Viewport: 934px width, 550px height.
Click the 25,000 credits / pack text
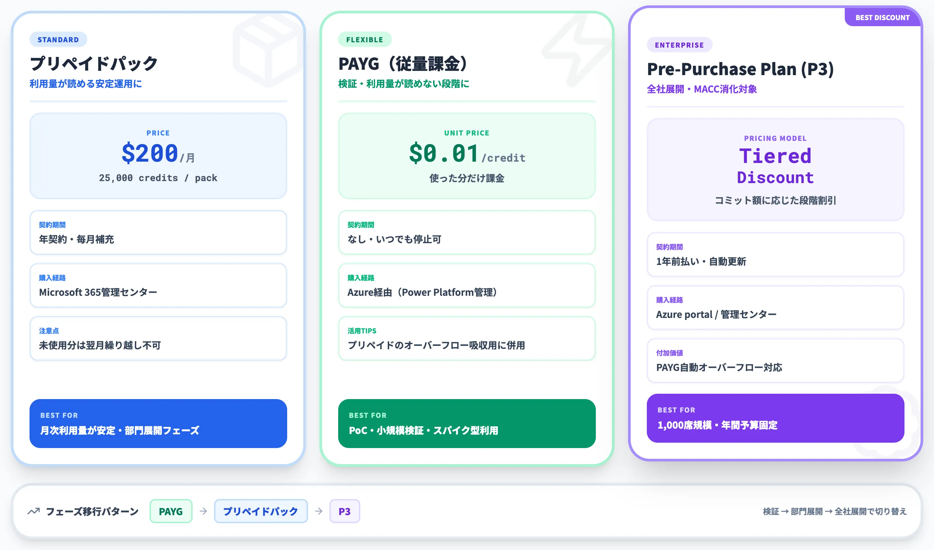[x=158, y=178]
